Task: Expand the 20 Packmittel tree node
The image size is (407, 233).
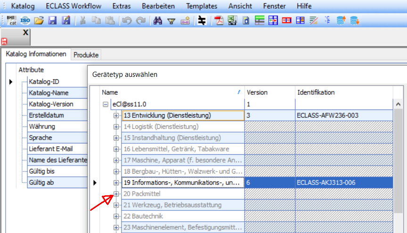Action: tap(116, 194)
